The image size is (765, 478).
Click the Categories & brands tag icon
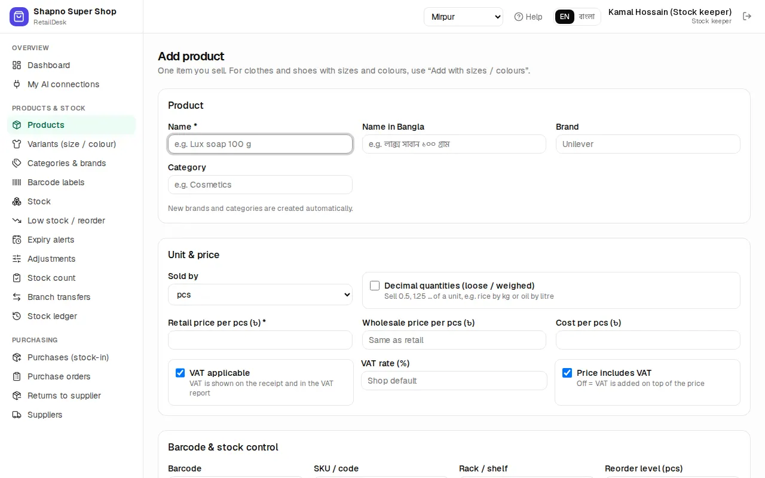pos(17,163)
